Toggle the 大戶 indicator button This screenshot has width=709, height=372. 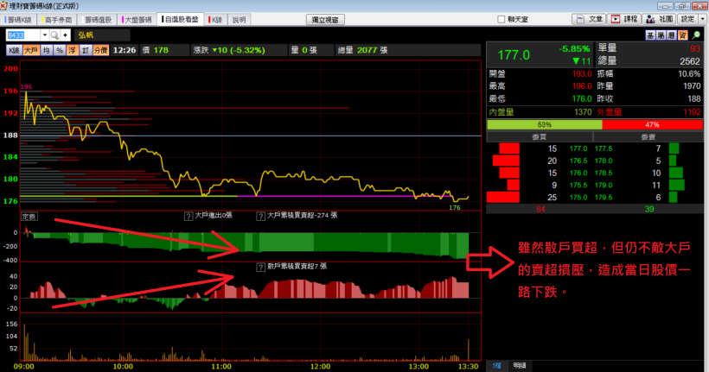tap(31, 51)
